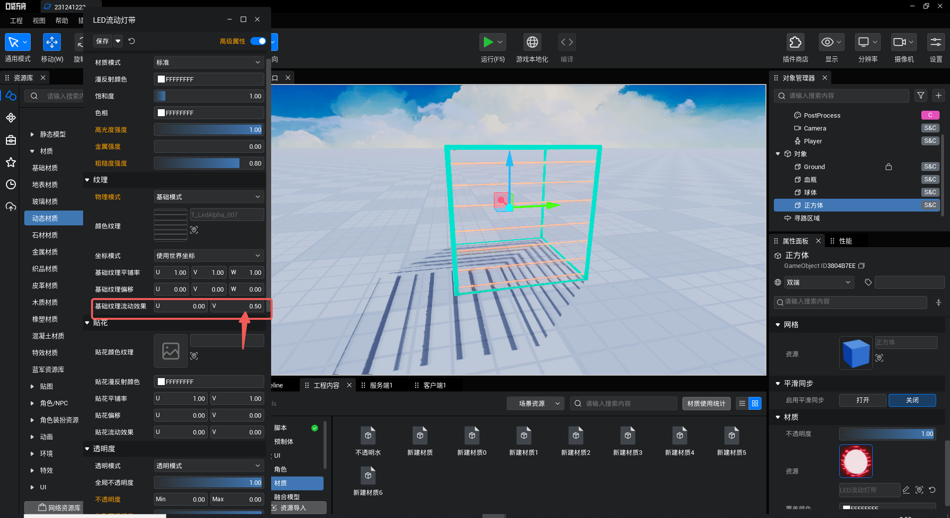Select the 玻璃材质 category
Screen dimensions: 950x518
[x=45, y=201]
